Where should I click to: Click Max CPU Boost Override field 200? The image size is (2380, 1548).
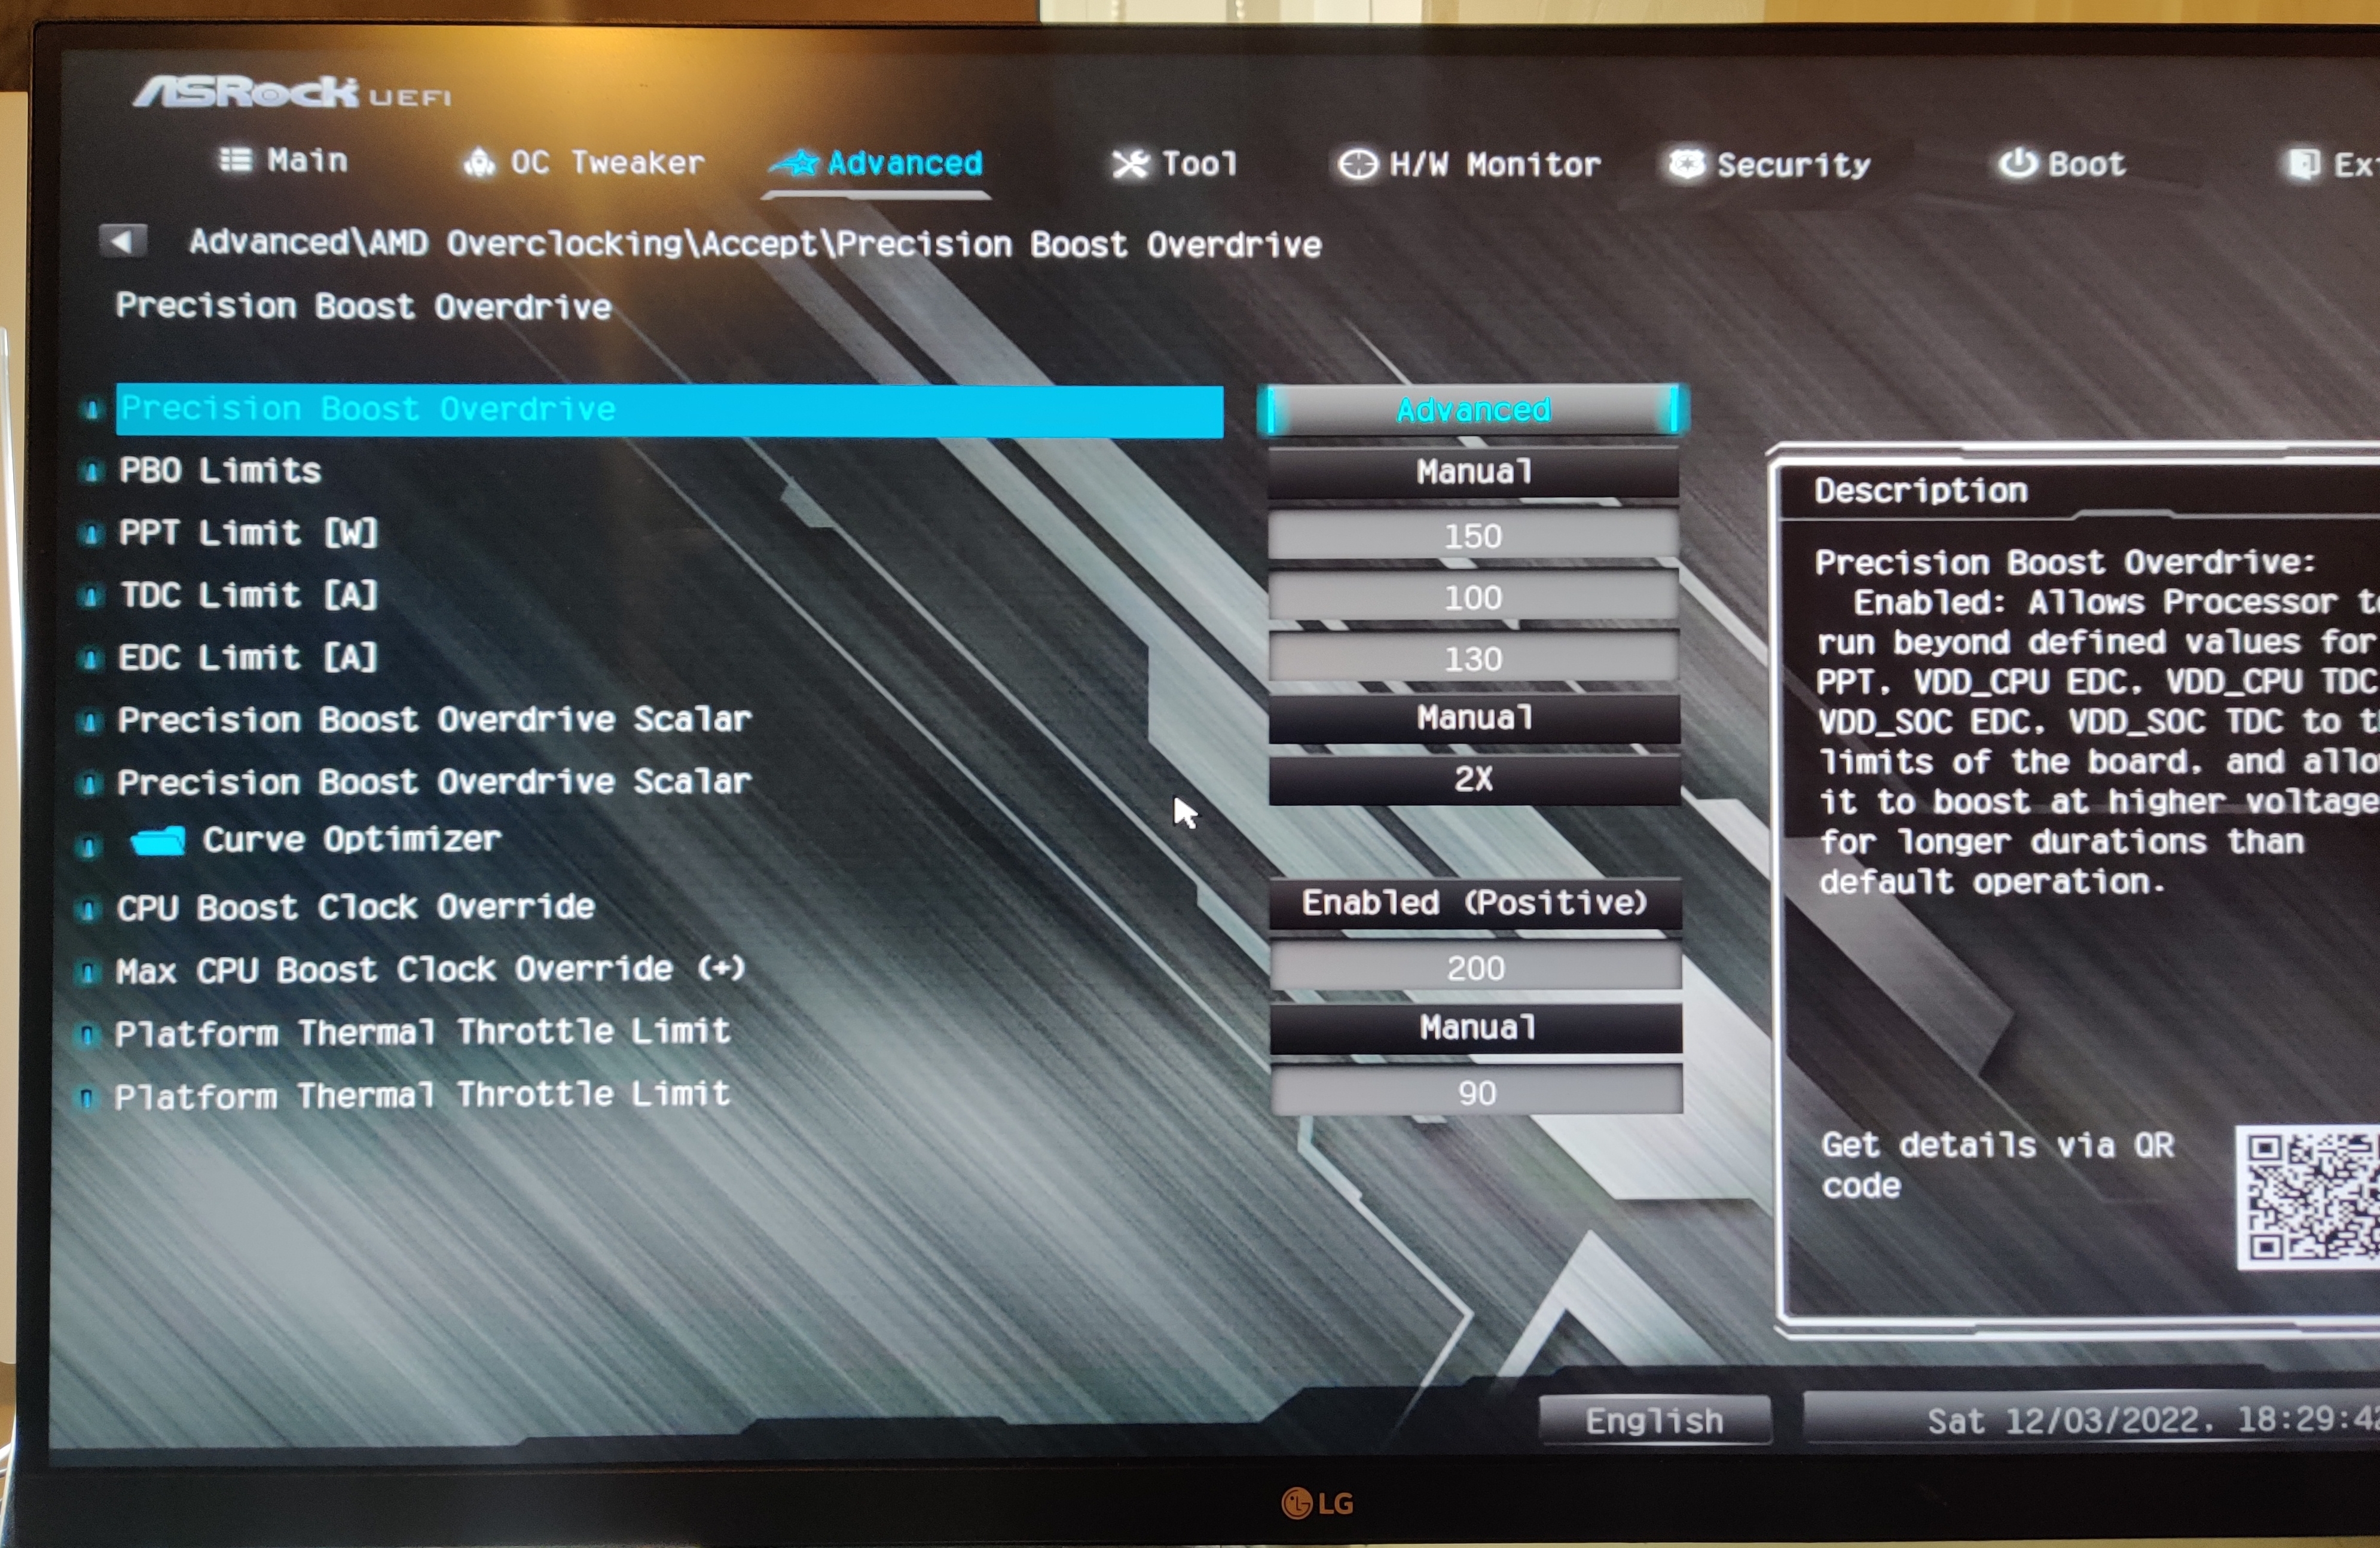coord(1475,968)
